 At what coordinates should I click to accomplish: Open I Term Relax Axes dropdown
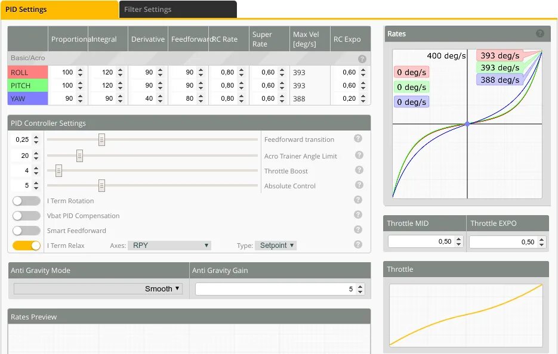(x=169, y=246)
